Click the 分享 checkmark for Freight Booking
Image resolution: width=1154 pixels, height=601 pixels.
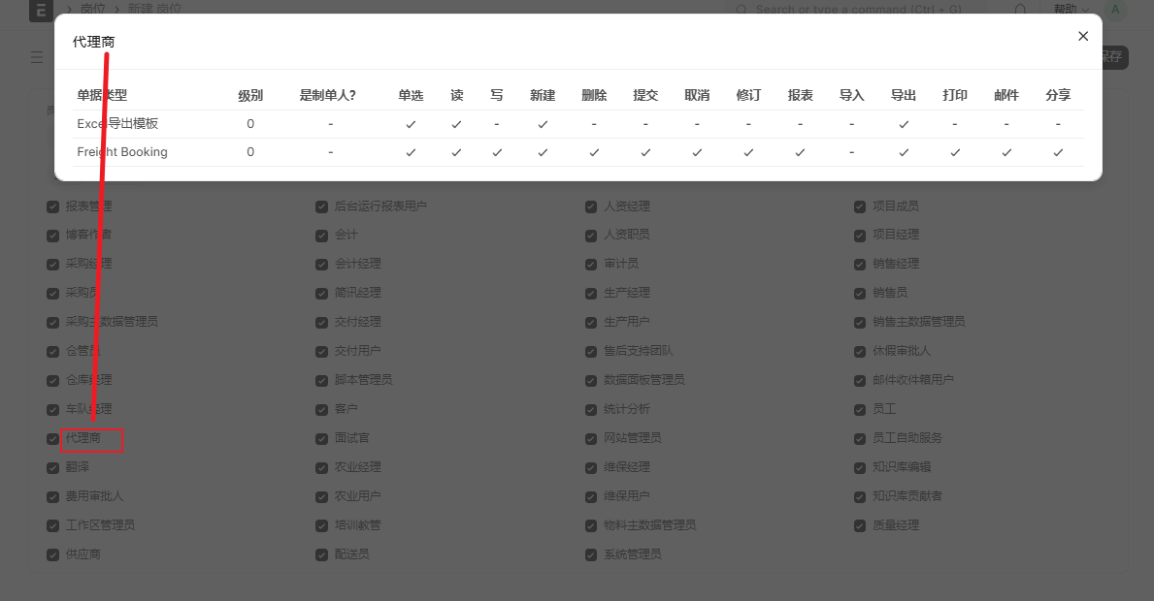tap(1058, 152)
